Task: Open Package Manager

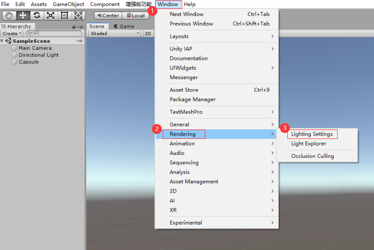Action: point(217,100)
